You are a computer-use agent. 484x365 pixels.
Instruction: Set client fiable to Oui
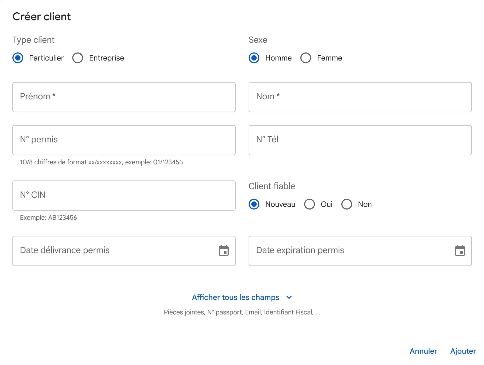(x=310, y=204)
